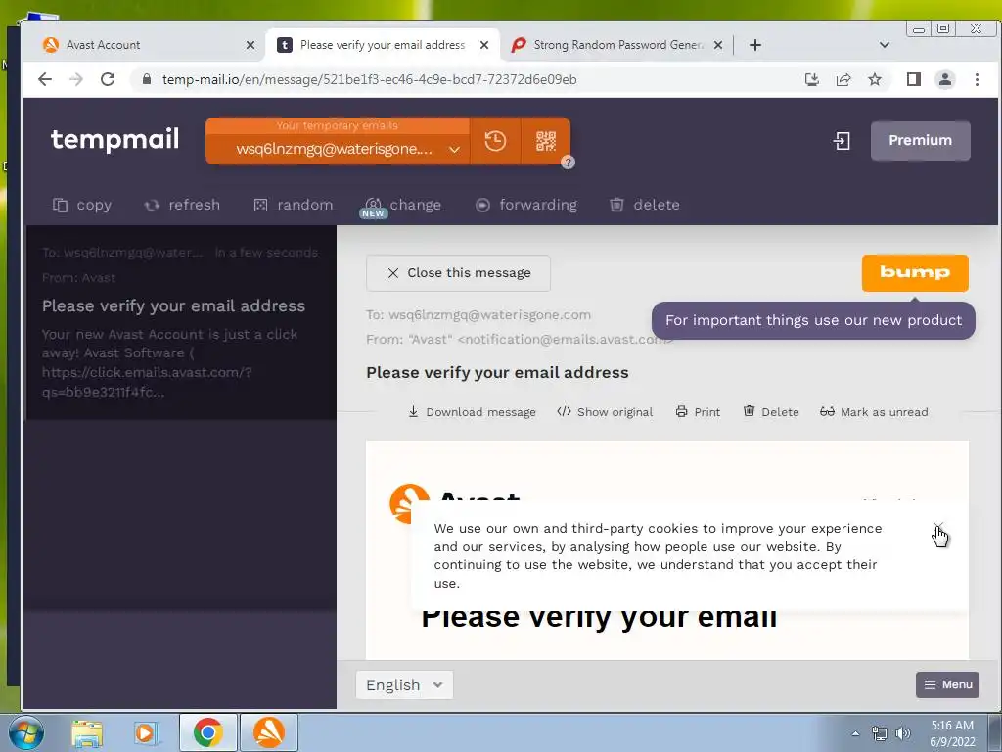1002x752 pixels.
Task: Open the email history clock icon
Action: coord(495,141)
